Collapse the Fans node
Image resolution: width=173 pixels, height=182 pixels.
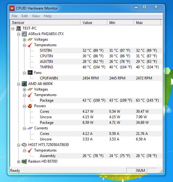click(x=24, y=73)
